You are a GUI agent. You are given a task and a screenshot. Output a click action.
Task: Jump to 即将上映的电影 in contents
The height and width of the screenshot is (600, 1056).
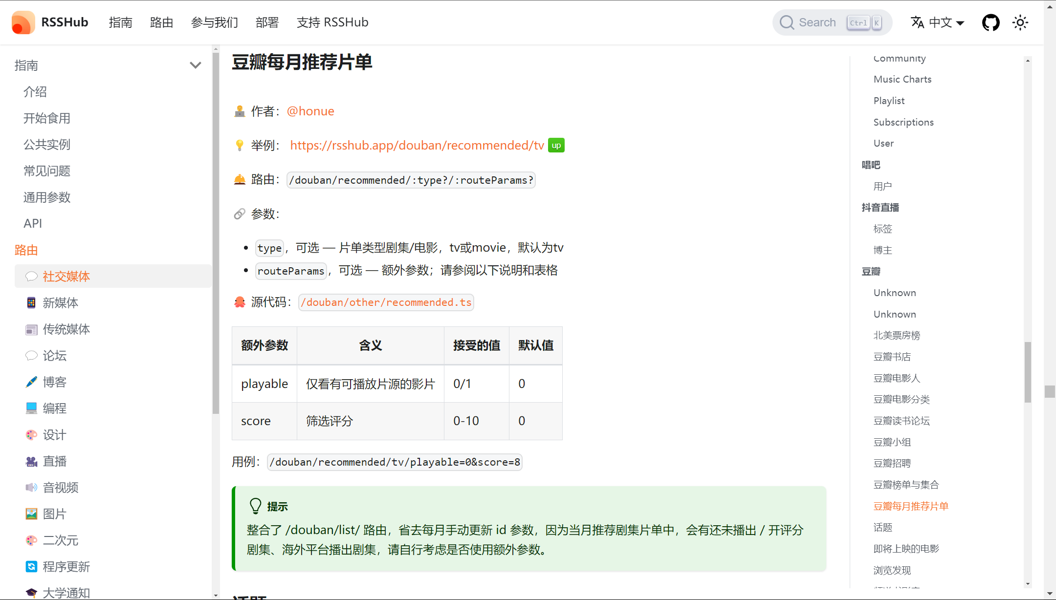tap(906, 549)
